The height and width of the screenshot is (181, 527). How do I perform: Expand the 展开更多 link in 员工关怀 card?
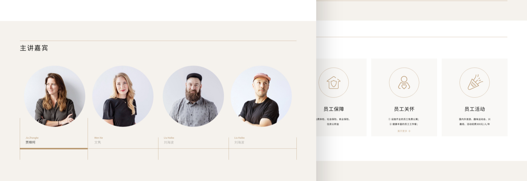click(404, 131)
